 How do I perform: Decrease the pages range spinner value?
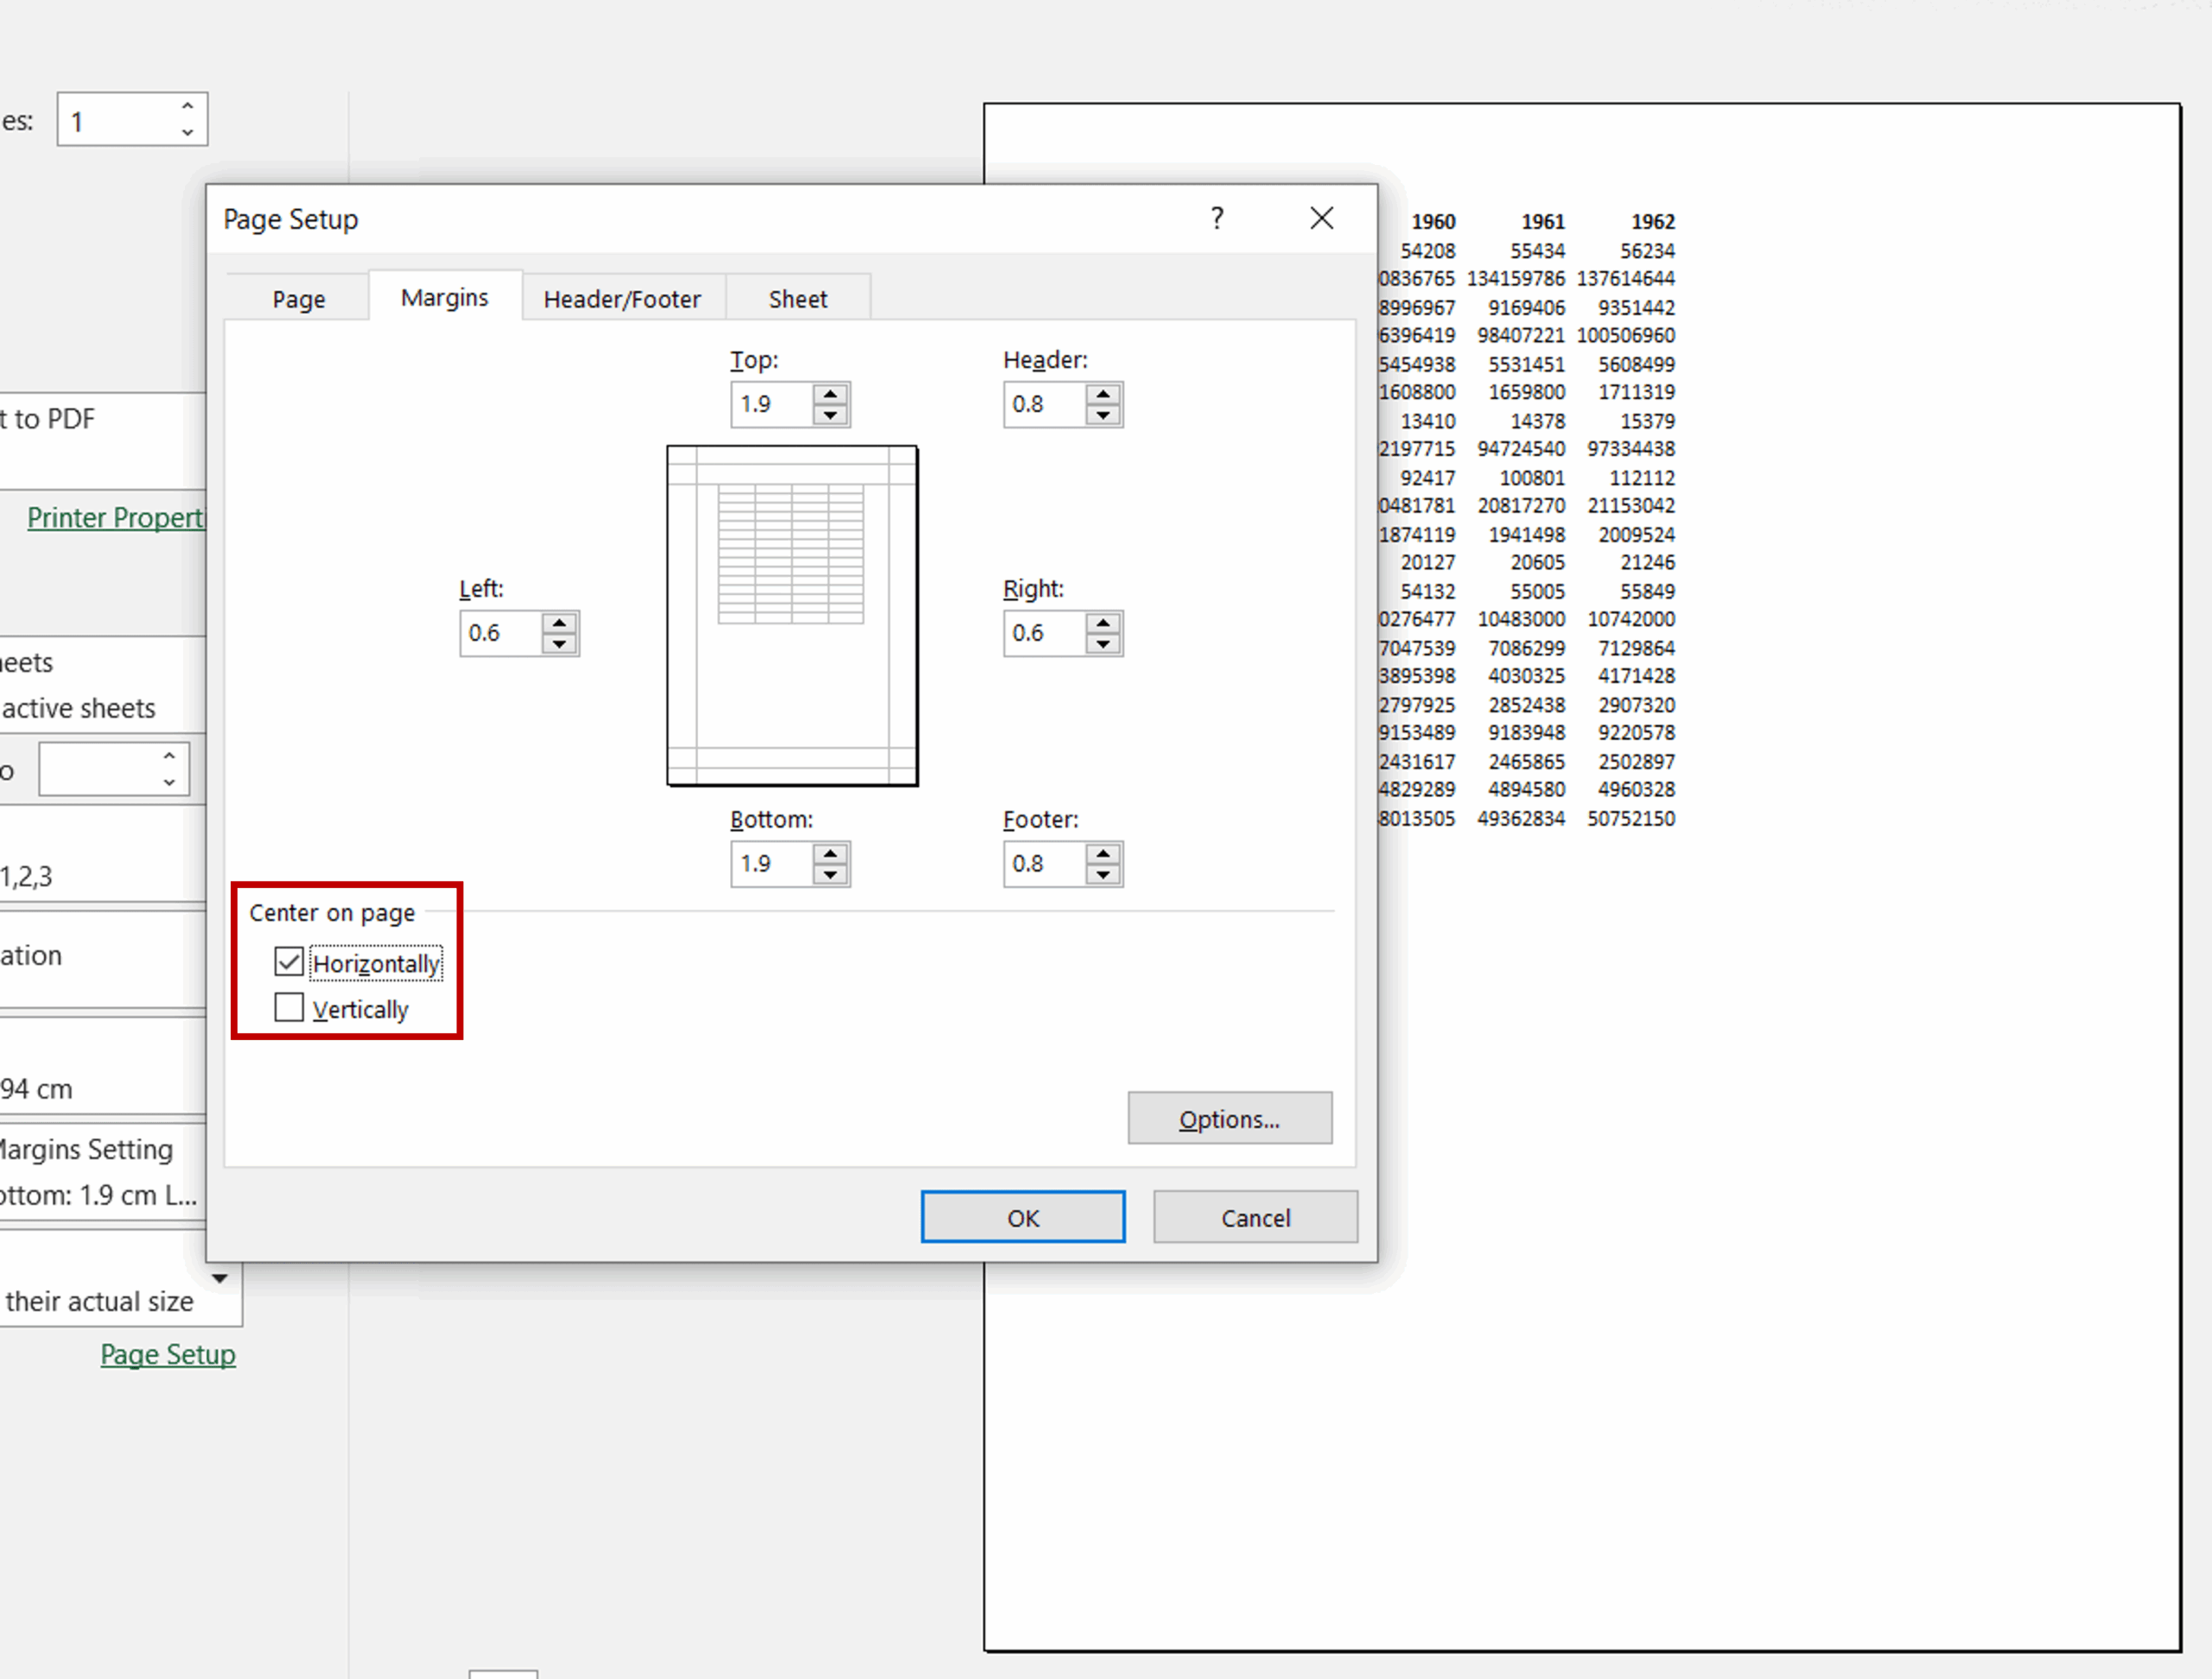[169, 782]
